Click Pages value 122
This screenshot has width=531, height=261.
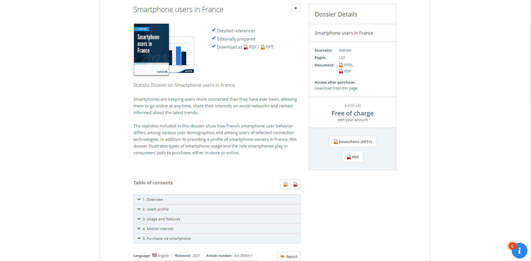coord(342,58)
